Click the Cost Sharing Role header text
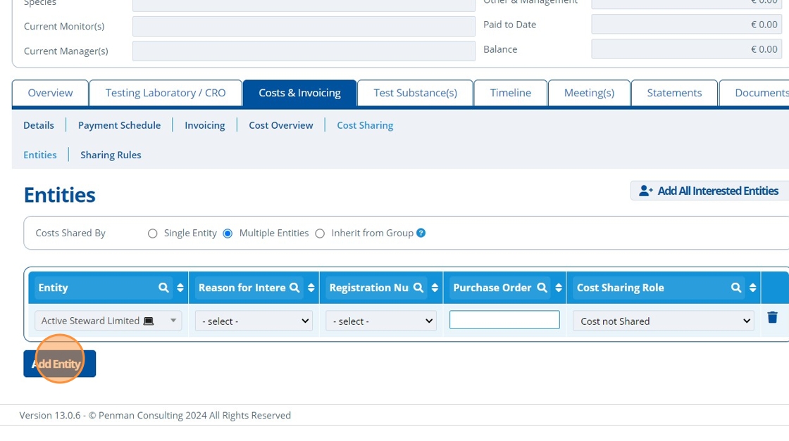This screenshot has width=789, height=441. (x=621, y=288)
